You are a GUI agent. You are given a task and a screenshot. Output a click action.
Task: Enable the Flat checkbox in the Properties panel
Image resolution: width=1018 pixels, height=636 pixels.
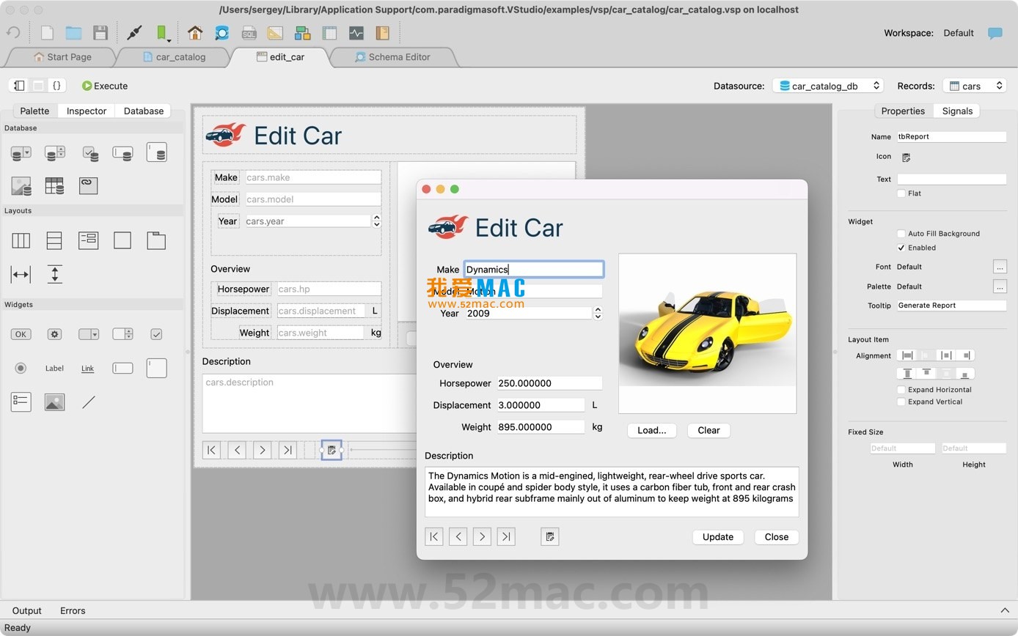[901, 193]
